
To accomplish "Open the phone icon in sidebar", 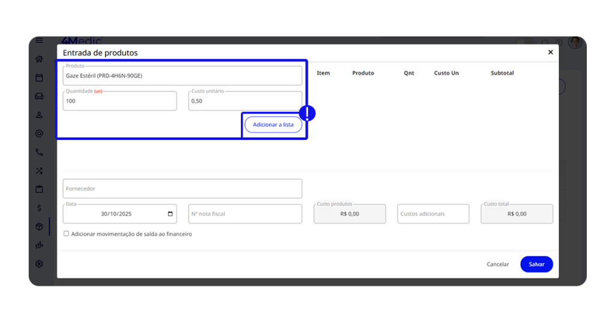I will coord(39,152).
